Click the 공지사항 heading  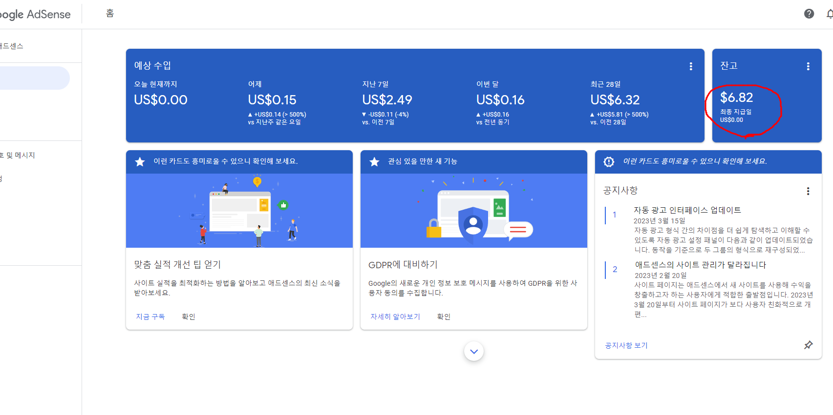coord(620,190)
